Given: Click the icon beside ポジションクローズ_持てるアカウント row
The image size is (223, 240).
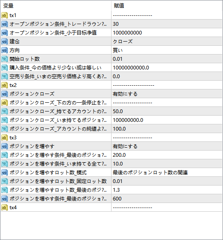Looking at the screenshot, I should click(x=5, y=111).
